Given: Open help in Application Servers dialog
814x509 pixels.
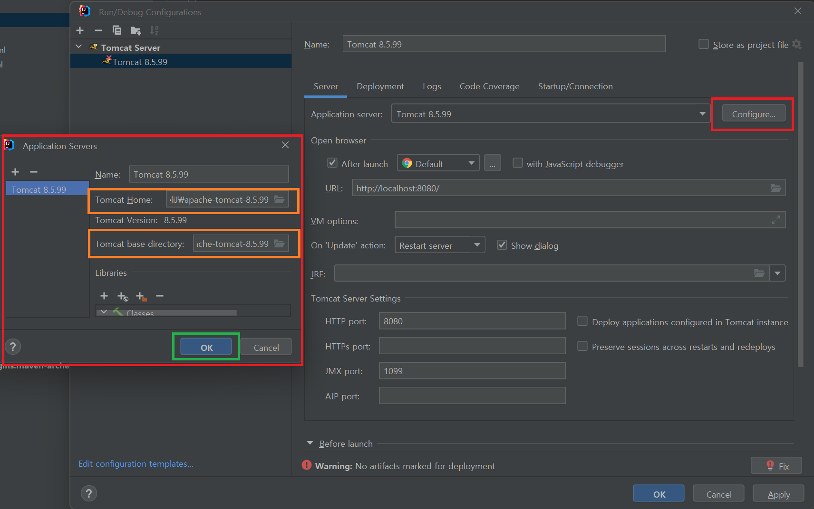Looking at the screenshot, I should pos(13,347).
